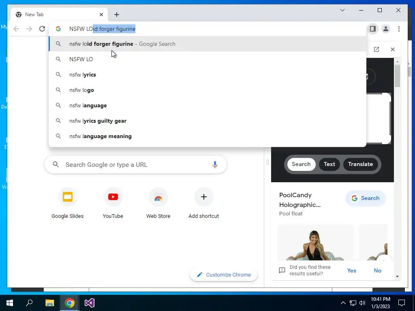The image size is (415, 311).
Task: Open Chrome three-dot menu
Action: click(399, 29)
